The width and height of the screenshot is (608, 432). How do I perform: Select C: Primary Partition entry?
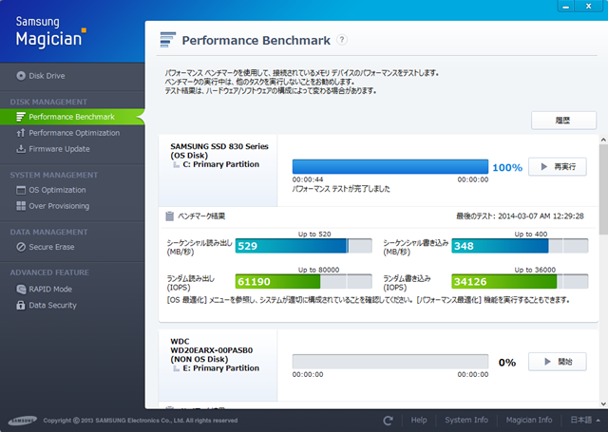(x=221, y=164)
